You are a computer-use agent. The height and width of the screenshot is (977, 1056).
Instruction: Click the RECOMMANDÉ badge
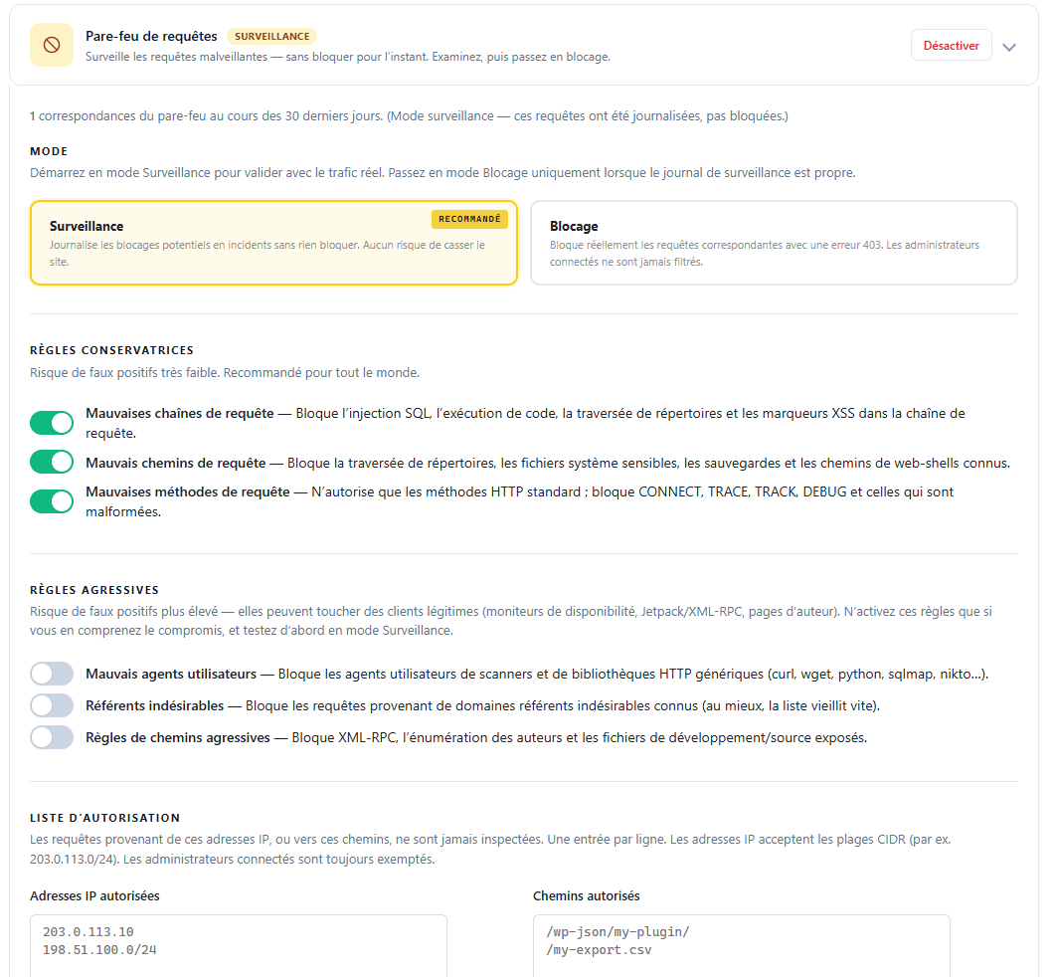469,219
